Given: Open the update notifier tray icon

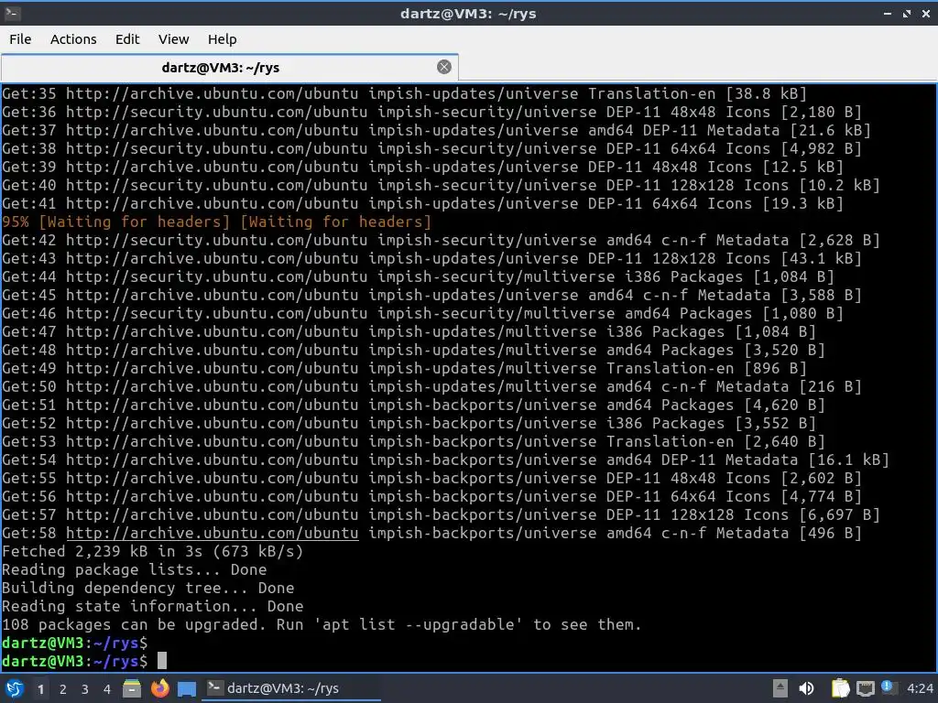Looking at the screenshot, I should [889, 687].
